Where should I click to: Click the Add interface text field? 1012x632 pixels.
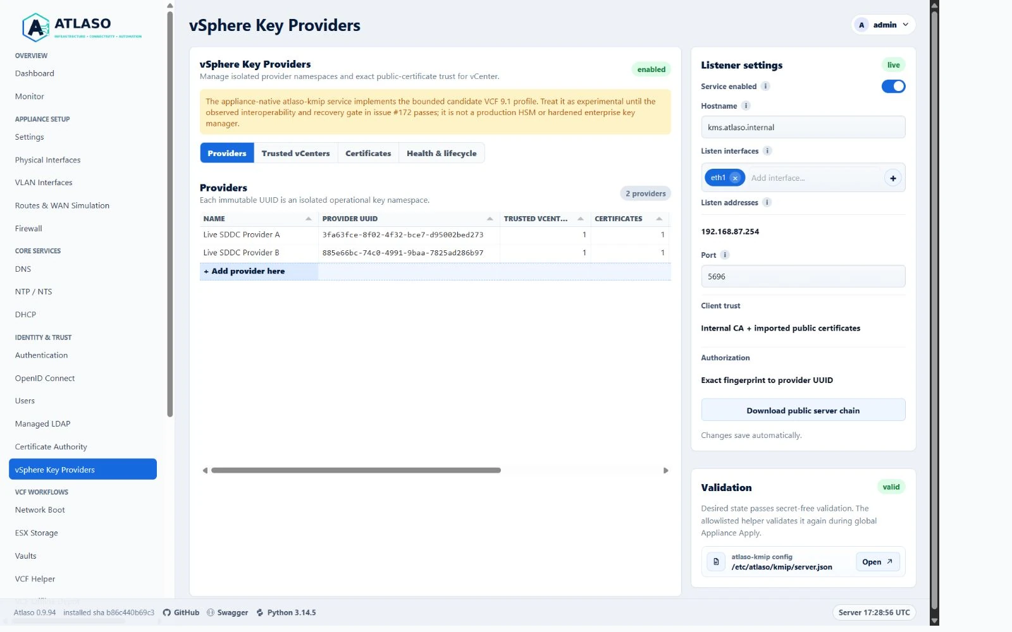click(814, 178)
